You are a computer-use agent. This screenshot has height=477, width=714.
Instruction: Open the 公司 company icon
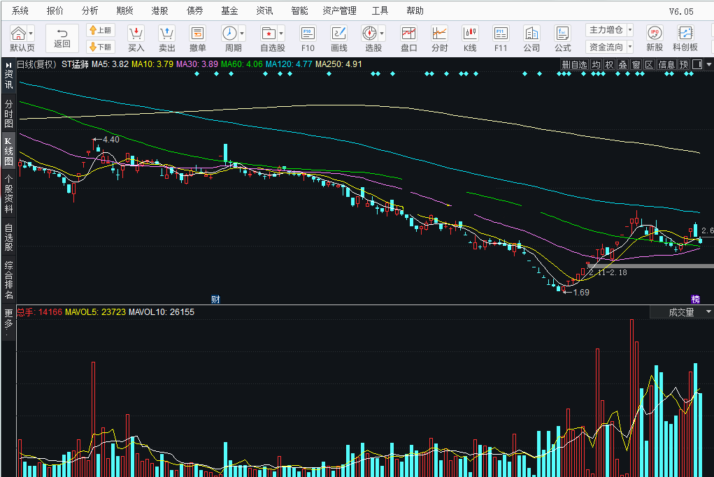531,34
